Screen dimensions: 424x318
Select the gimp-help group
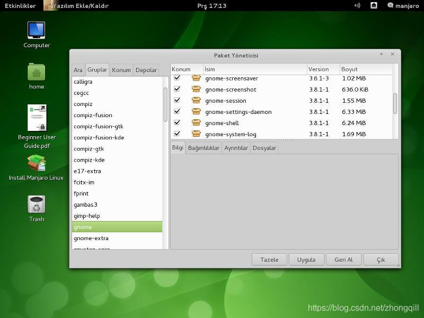pos(117,216)
